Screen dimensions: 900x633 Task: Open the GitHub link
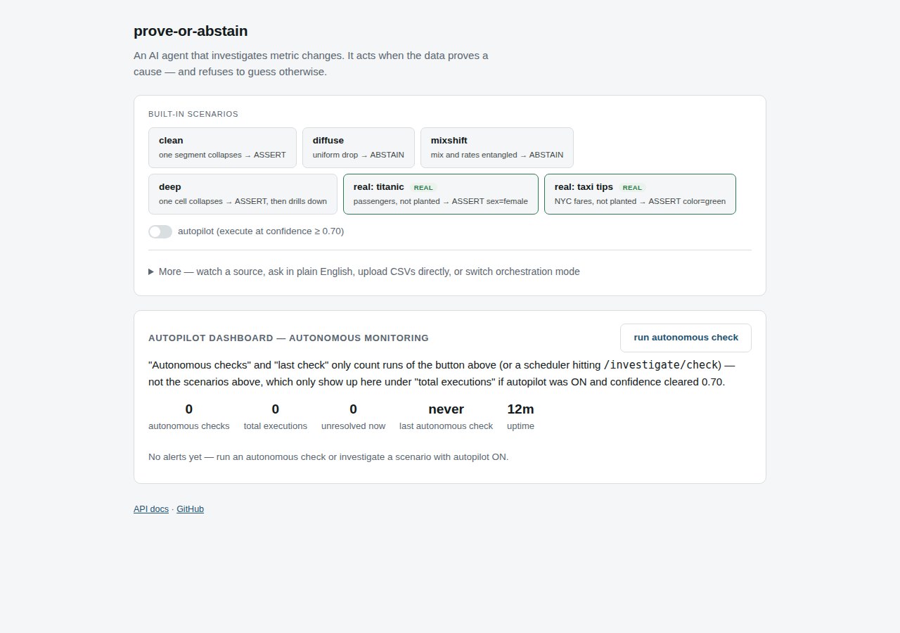pos(190,509)
